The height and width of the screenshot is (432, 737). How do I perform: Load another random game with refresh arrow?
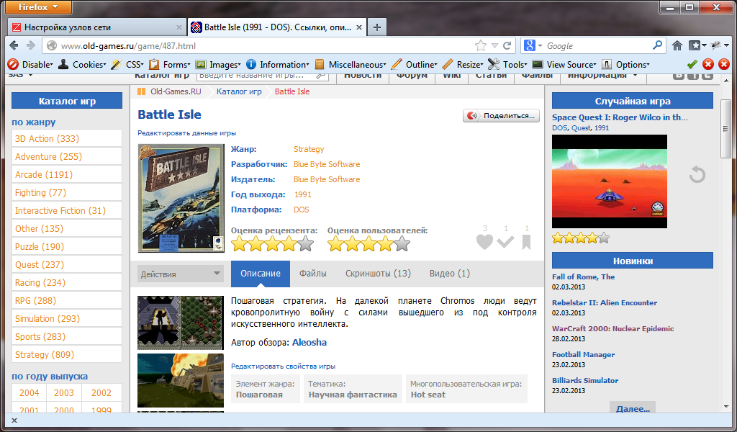pyautogui.click(x=697, y=174)
